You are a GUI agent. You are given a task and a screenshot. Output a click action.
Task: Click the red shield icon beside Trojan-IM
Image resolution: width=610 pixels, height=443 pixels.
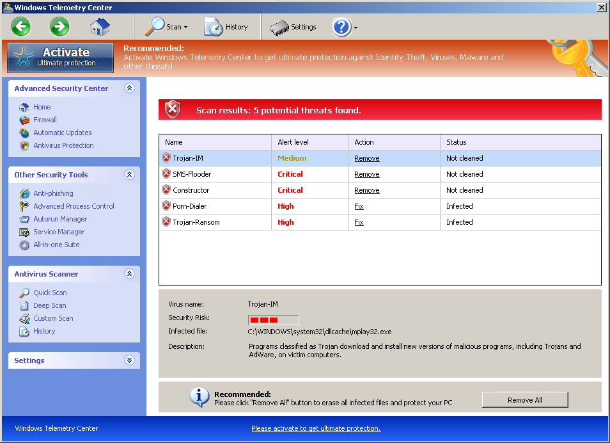click(x=166, y=157)
